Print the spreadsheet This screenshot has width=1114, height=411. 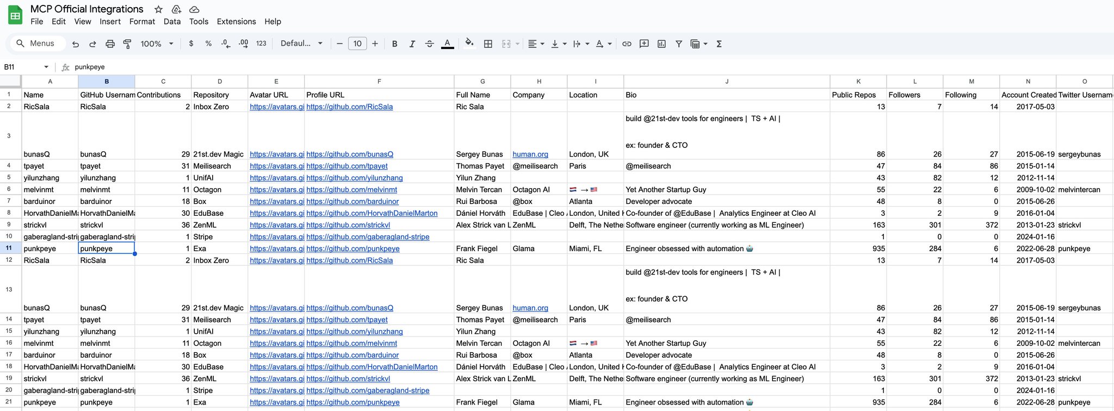pos(110,44)
